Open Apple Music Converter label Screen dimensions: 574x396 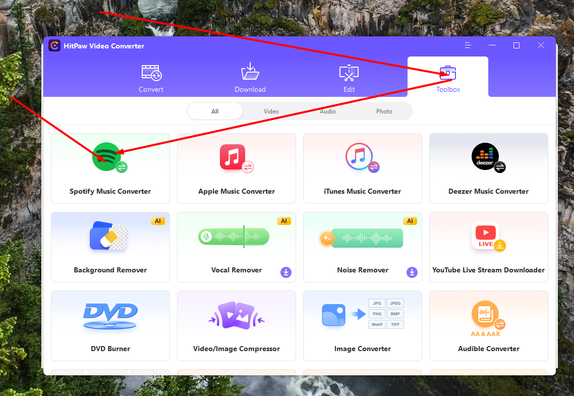(237, 191)
